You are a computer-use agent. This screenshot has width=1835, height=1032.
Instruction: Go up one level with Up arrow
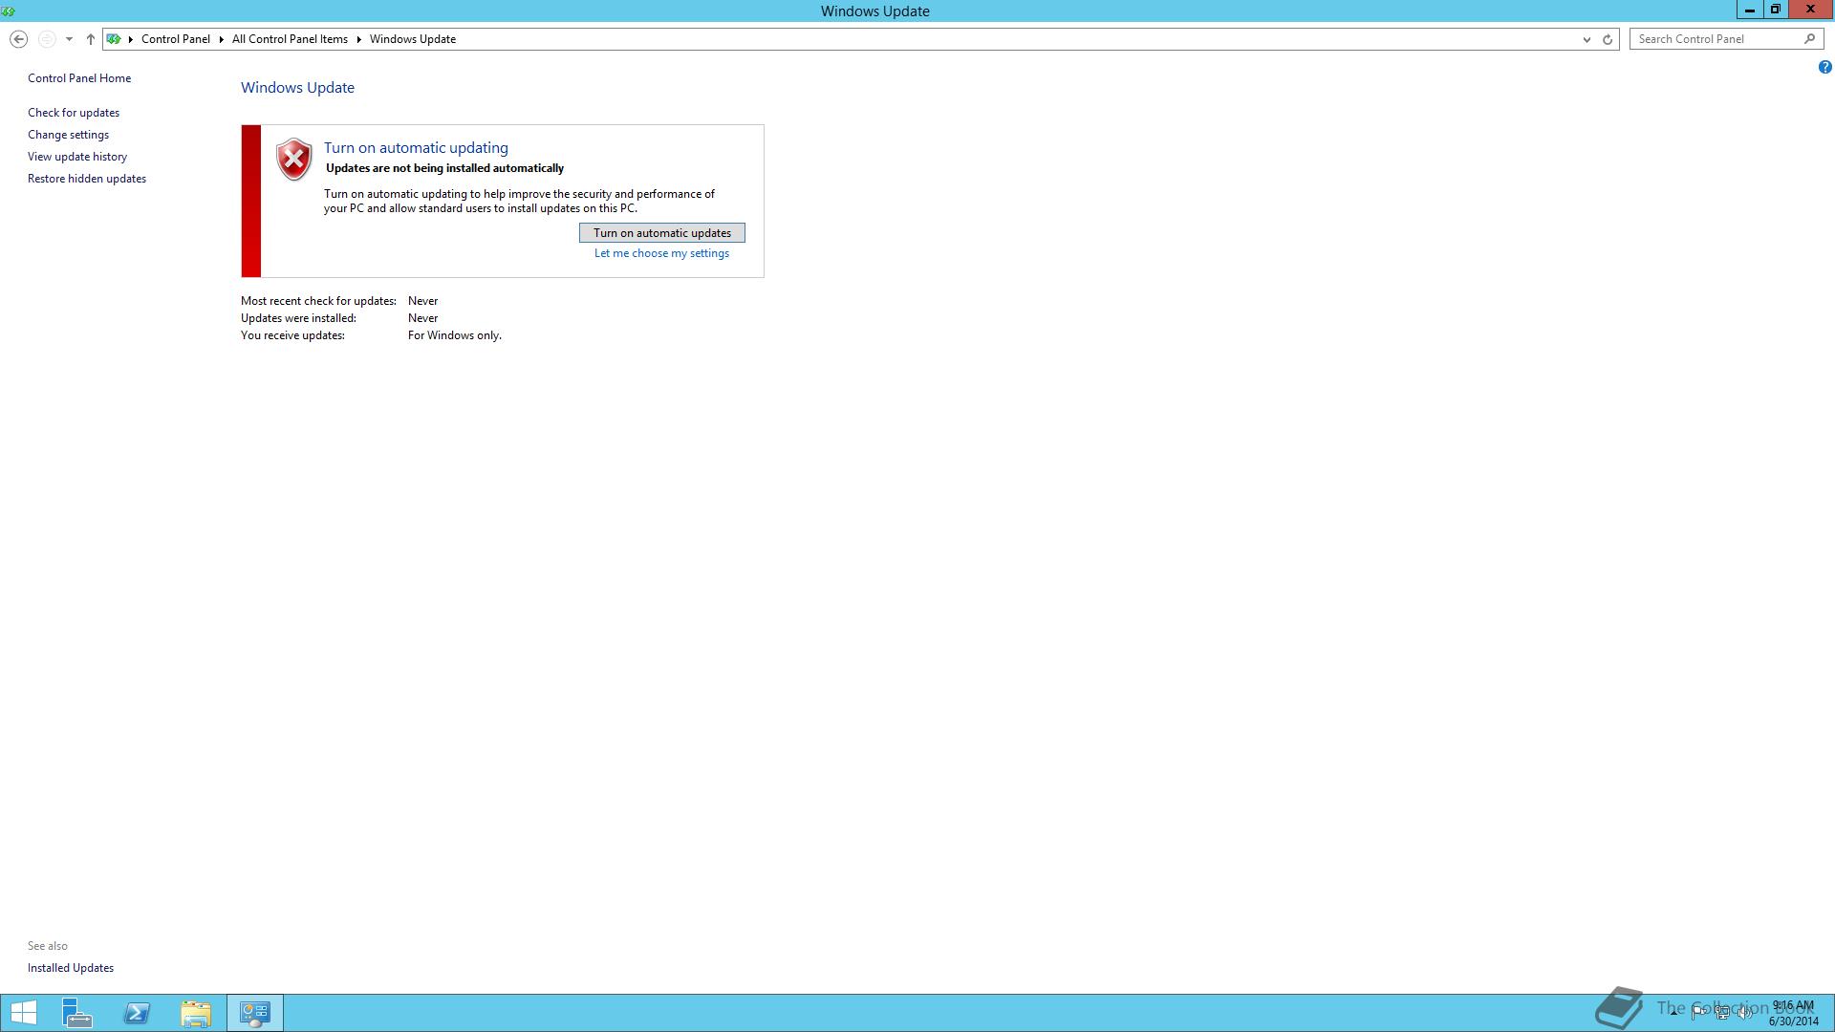coord(90,39)
